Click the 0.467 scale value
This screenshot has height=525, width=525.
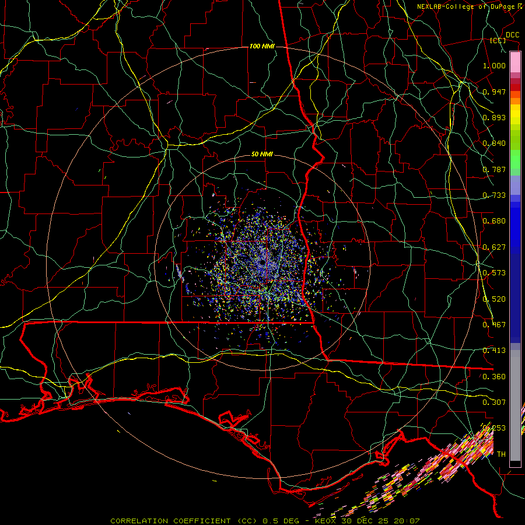[494, 325]
